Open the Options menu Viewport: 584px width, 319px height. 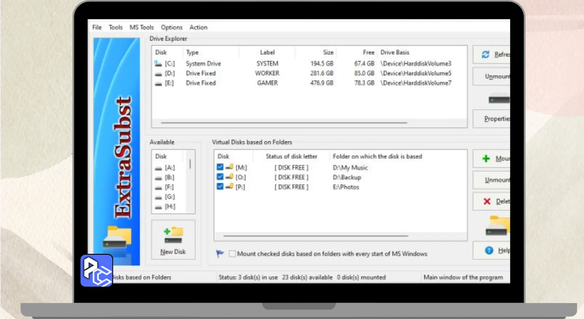click(x=172, y=27)
